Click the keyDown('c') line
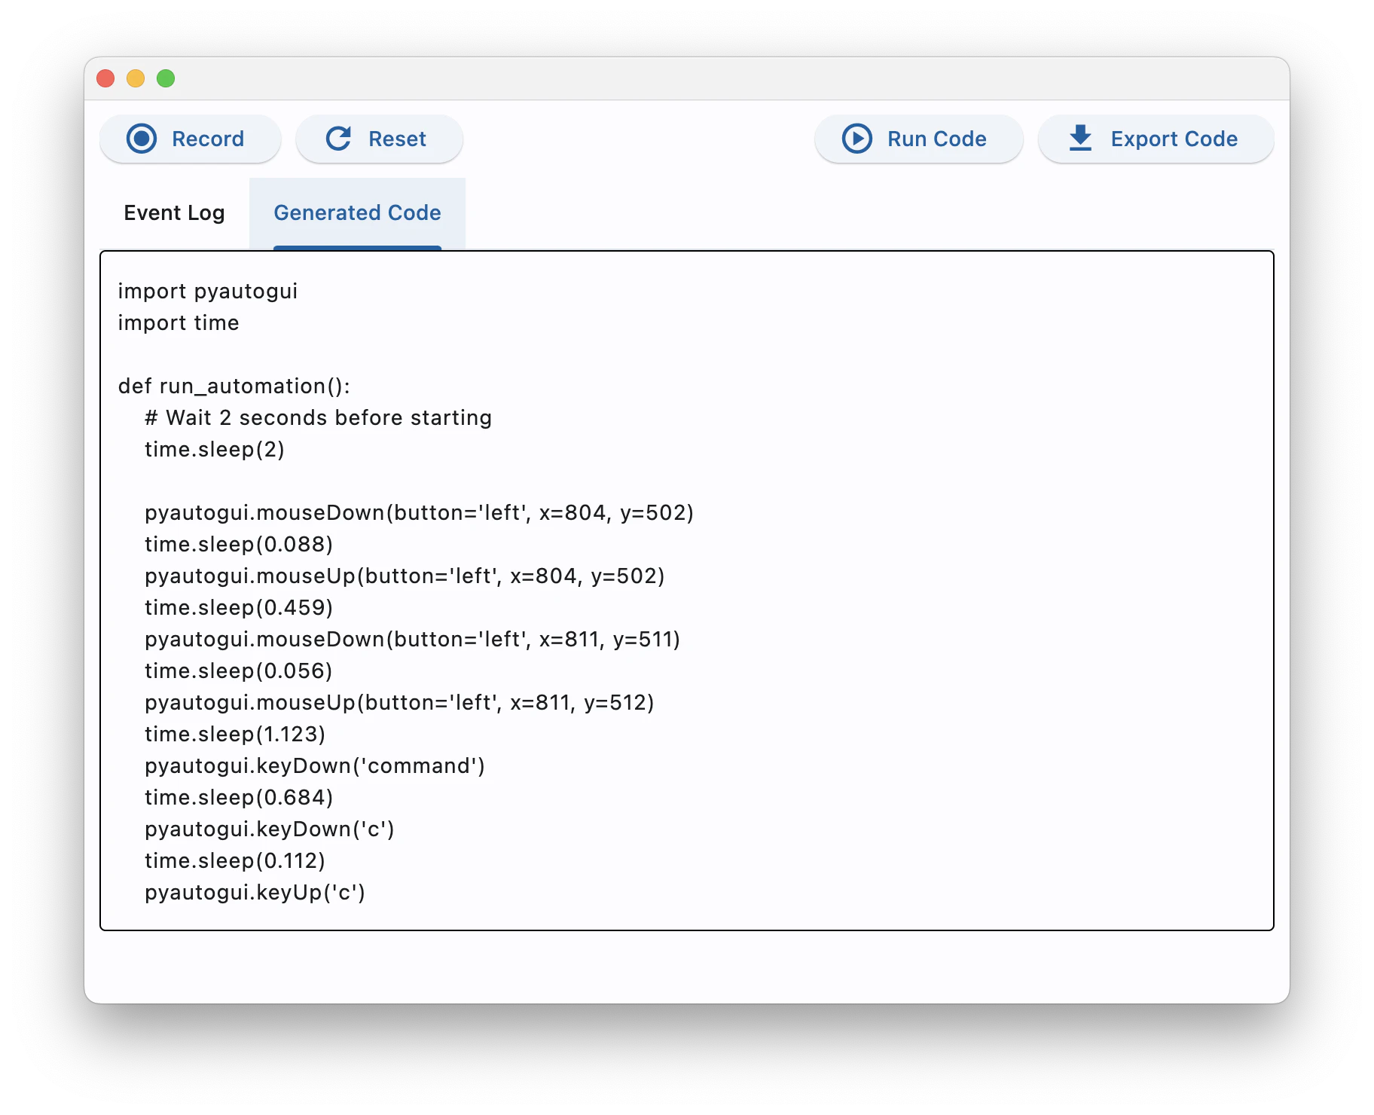The image size is (1374, 1115). (270, 829)
